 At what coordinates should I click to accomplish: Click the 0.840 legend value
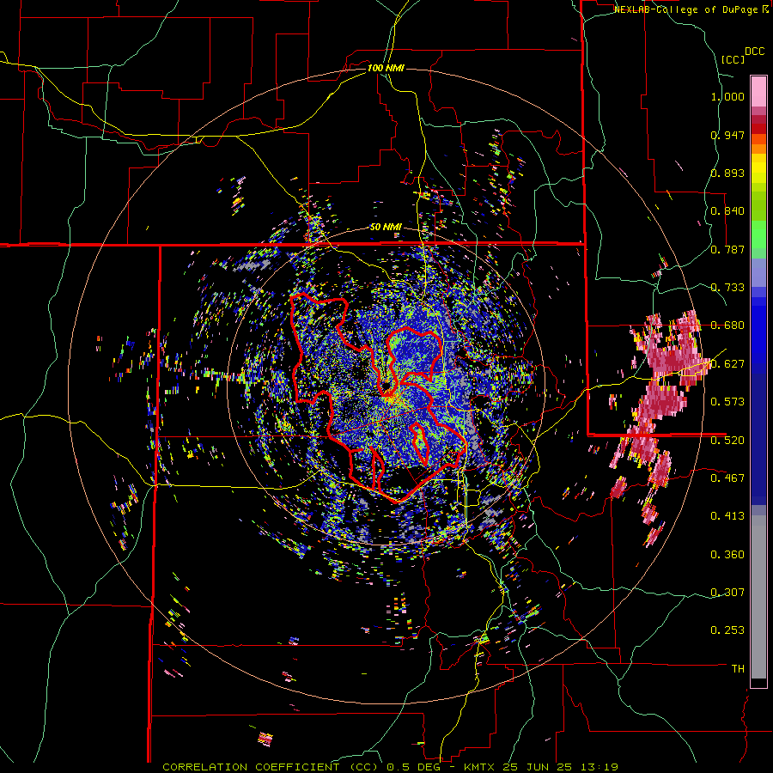(727, 211)
